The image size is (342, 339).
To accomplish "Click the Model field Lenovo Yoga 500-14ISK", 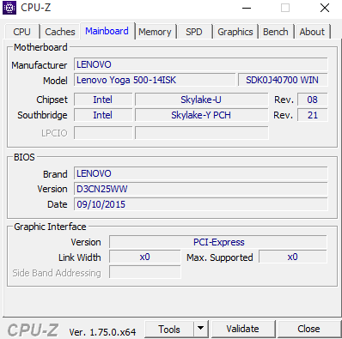I will 155,80.
